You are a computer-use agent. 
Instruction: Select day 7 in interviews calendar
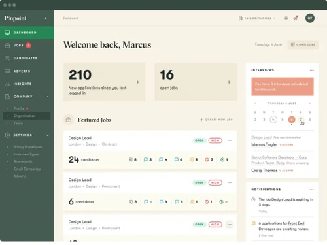(x=301, y=120)
